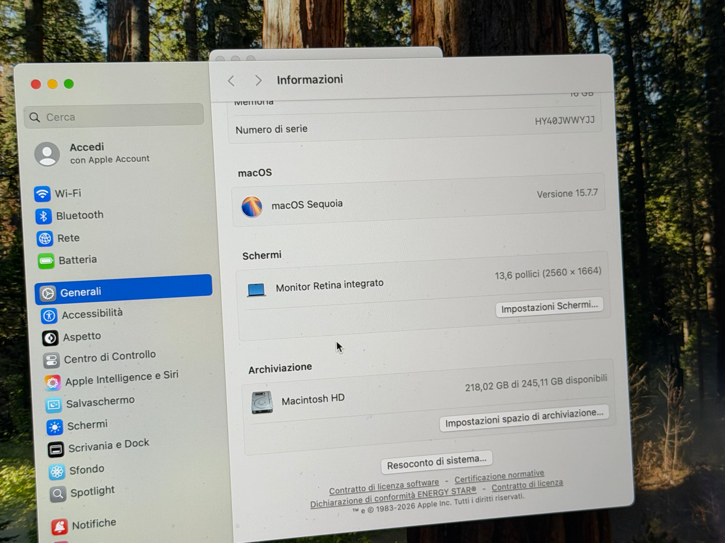
Task: Close the System Settings window
Action: click(36, 84)
